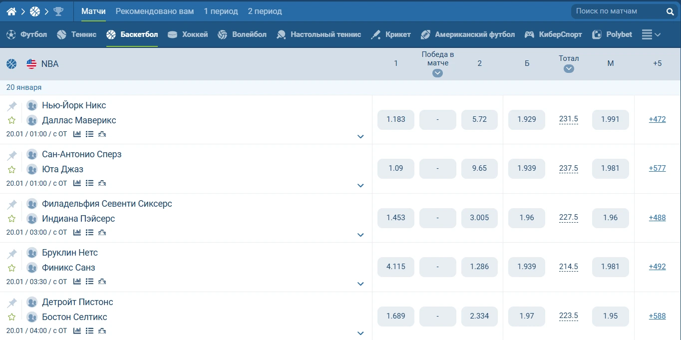Bet on Даллас Маверикс at 5.72
Screen dimensions: 681x340
tap(479, 119)
